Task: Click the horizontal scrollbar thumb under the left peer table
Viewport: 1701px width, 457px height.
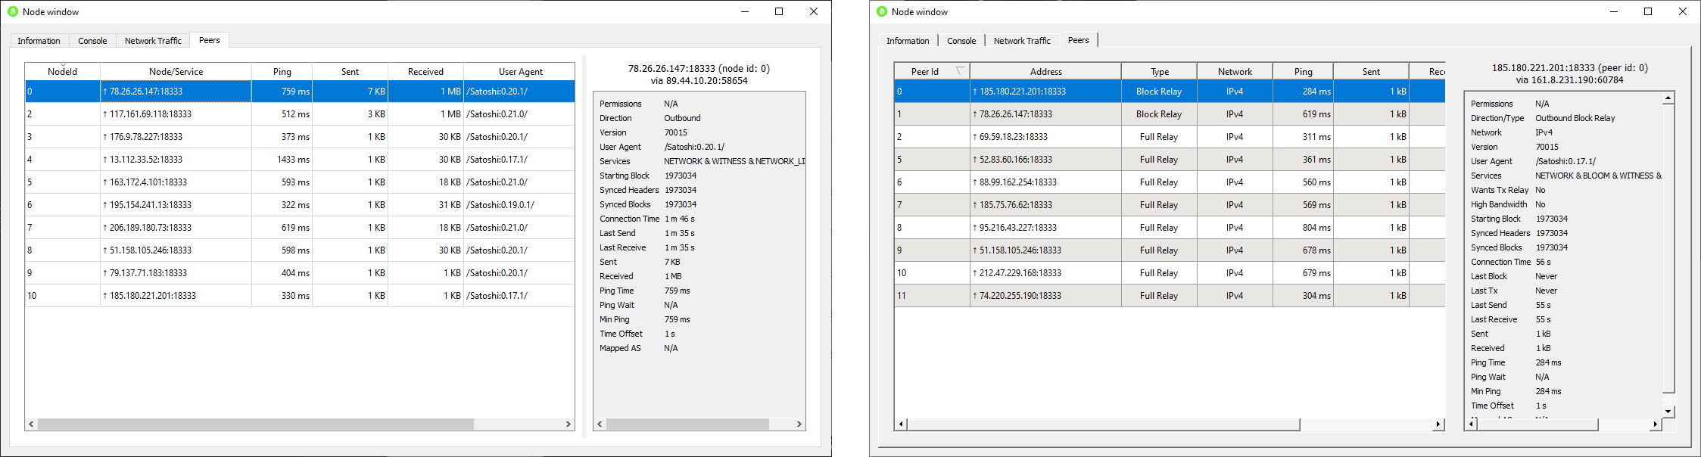Action: 255,424
